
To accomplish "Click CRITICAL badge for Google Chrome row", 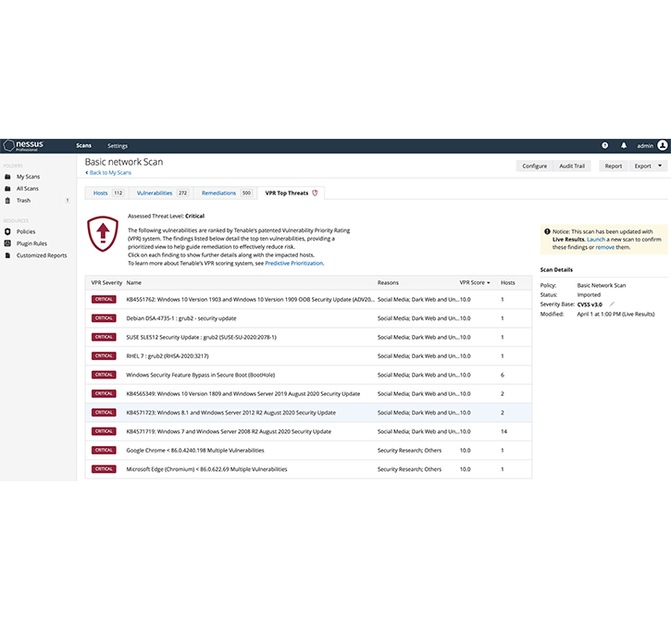I will [x=104, y=450].
